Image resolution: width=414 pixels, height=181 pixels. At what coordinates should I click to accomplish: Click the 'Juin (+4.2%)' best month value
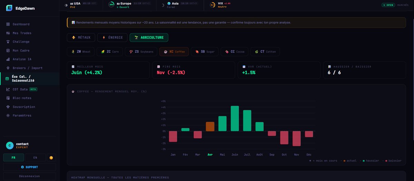pyautogui.click(x=87, y=73)
